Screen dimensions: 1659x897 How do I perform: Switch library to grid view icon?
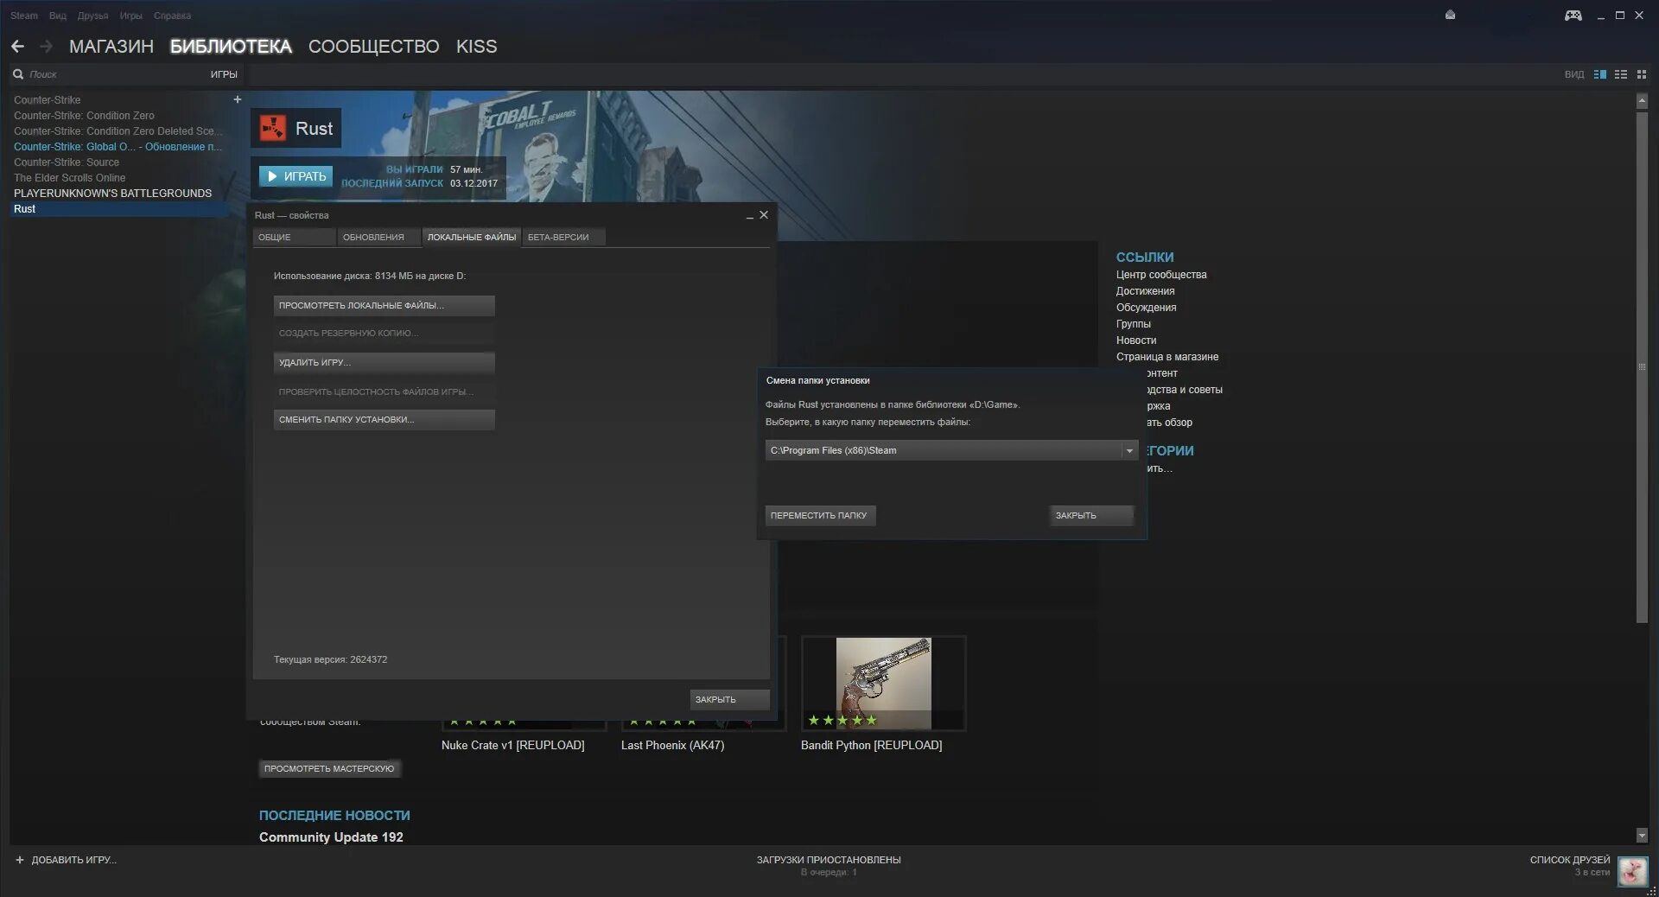[x=1642, y=74]
